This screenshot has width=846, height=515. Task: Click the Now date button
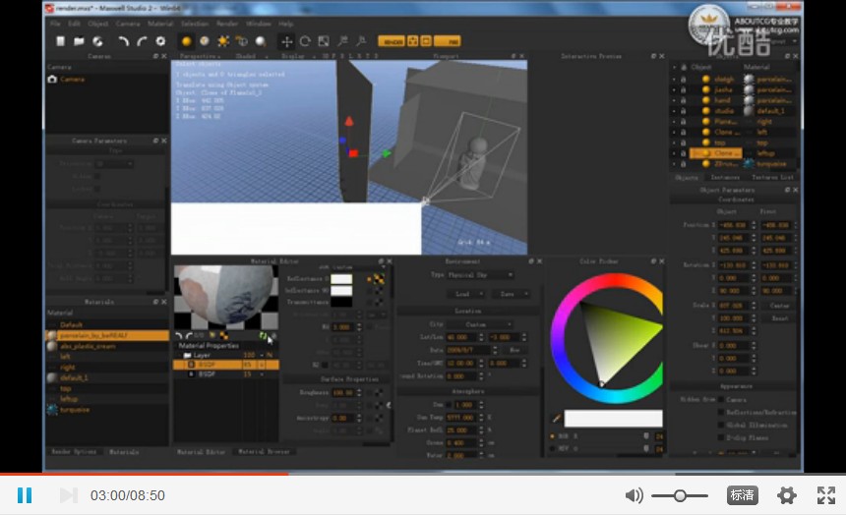click(514, 351)
